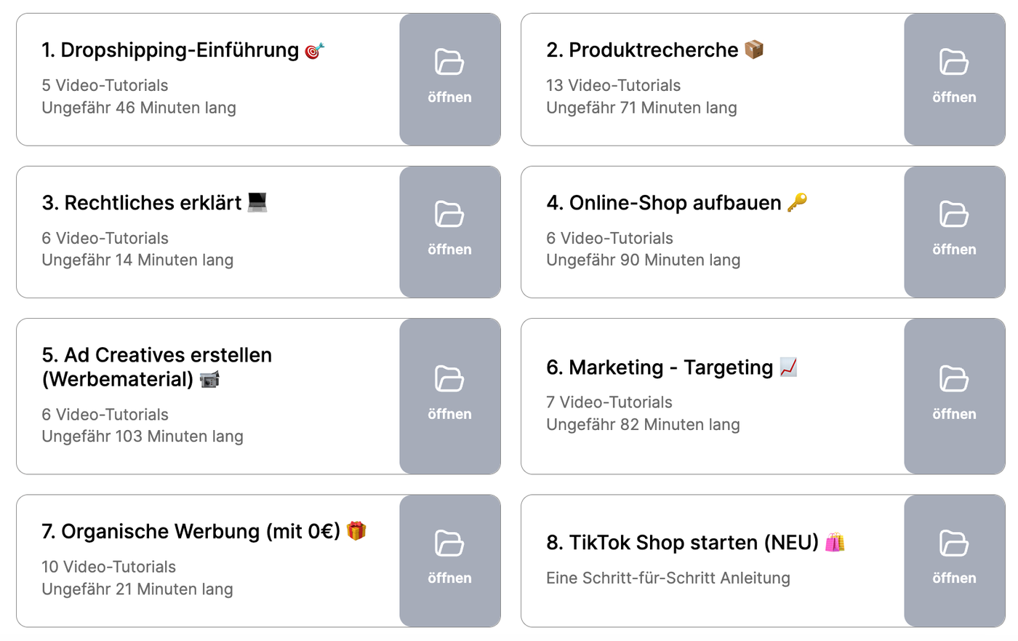Screen dimensions: 1018x641
Task: Open the Ad Creatives erstellen chapter
Action: click(449, 396)
